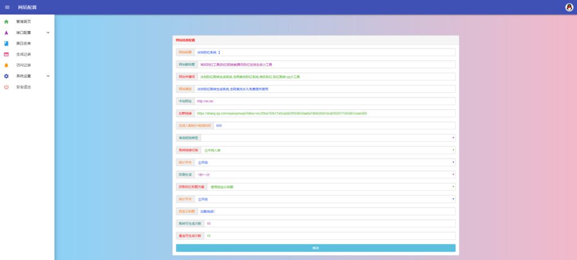The width and height of the screenshot is (577, 260).
Task: Click the 加群链接 input field
Action: click(325, 113)
